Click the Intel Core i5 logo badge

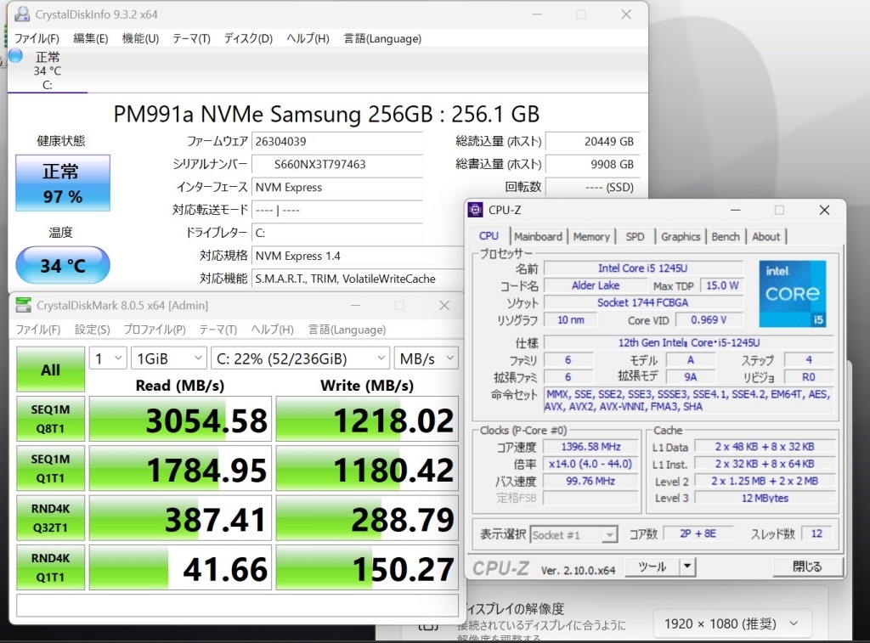click(793, 294)
